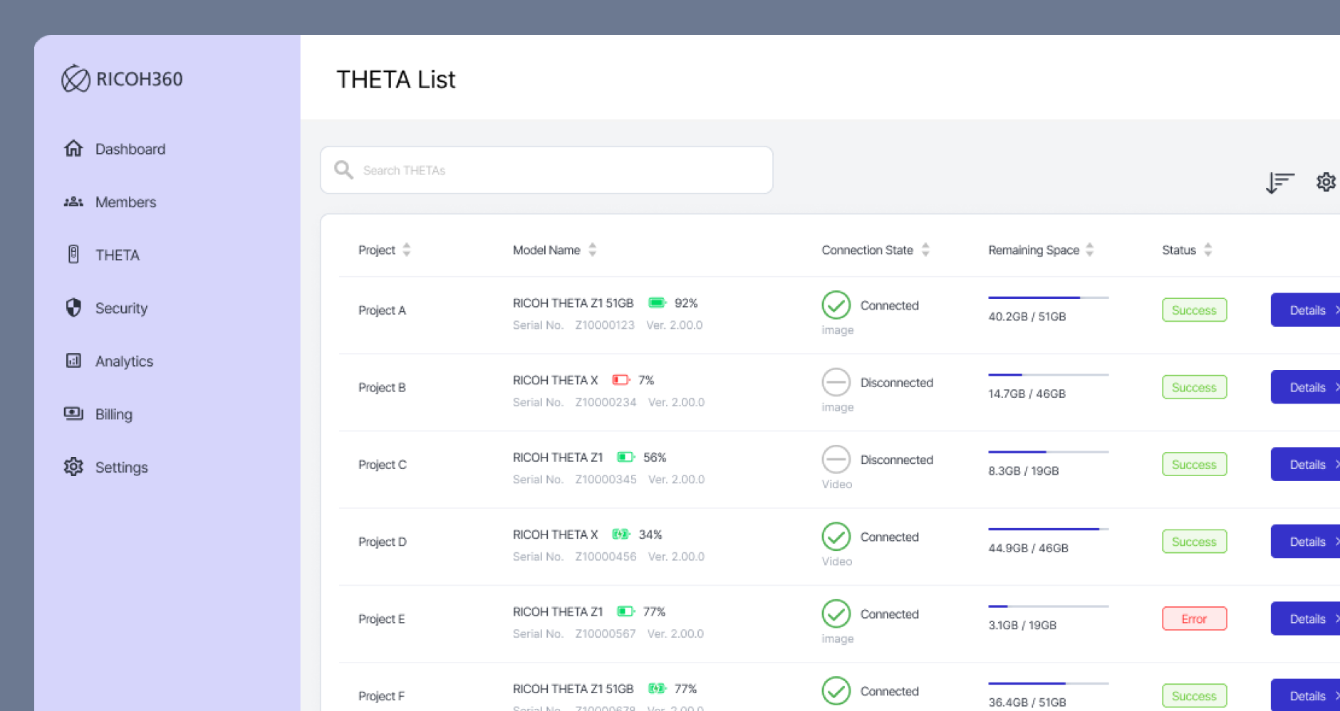Open table settings gear icon

coord(1326,182)
